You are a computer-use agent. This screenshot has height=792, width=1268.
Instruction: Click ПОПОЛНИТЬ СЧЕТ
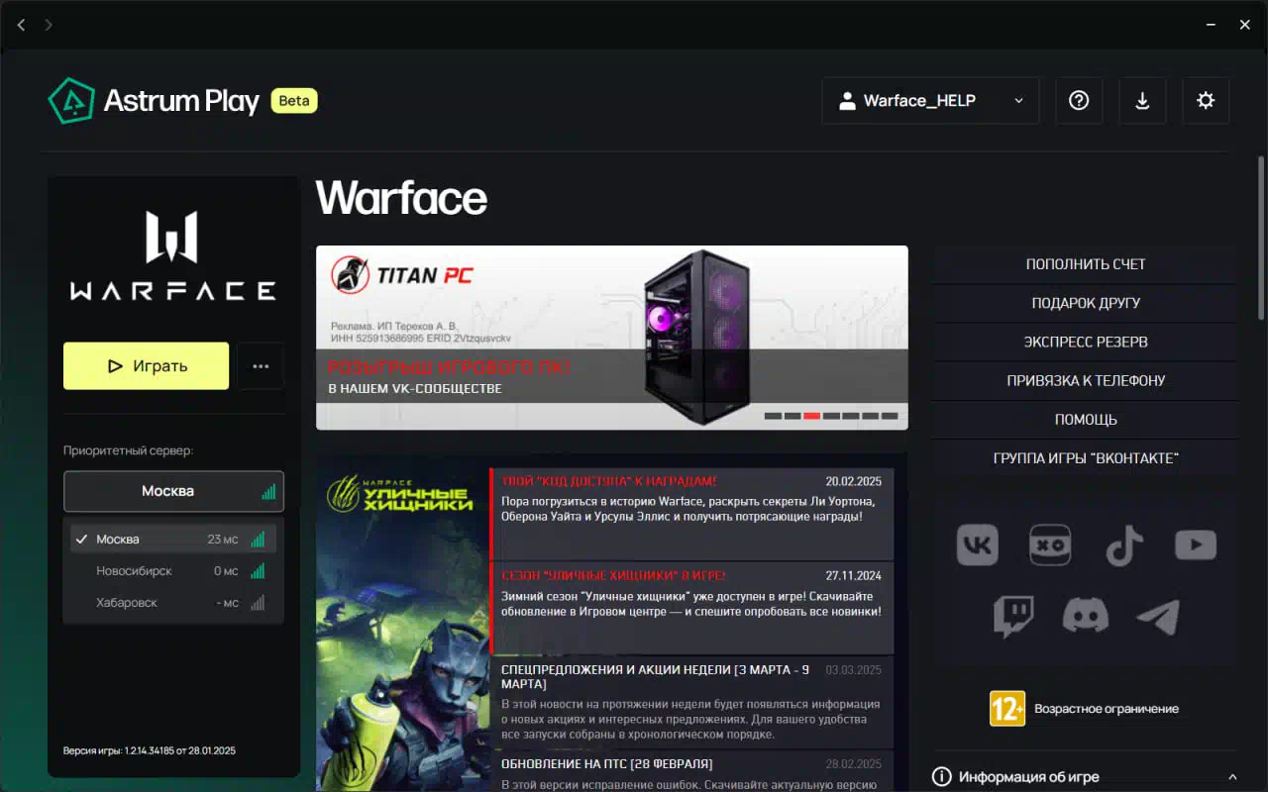click(1086, 264)
